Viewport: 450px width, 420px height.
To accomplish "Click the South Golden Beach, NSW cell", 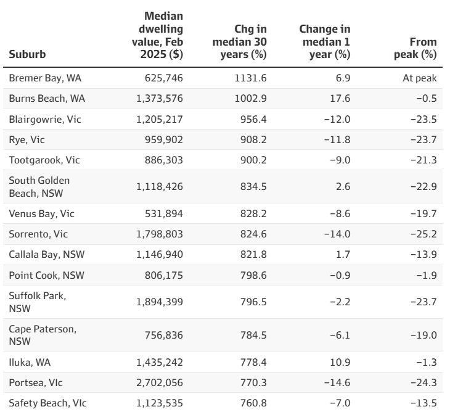I will coord(39,186).
